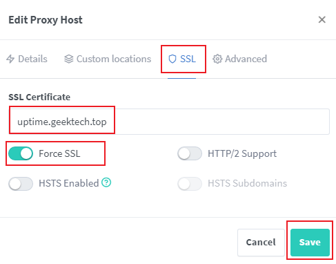Open the Custom locations tab
The height and width of the screenshot is (264, 336).
pos(108,59)
